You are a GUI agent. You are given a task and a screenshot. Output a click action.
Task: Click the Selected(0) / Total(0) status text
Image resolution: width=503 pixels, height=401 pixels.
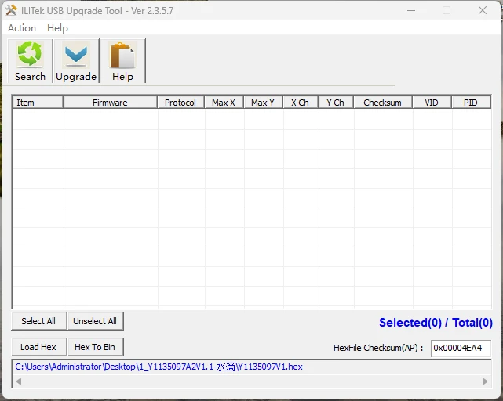436,323
